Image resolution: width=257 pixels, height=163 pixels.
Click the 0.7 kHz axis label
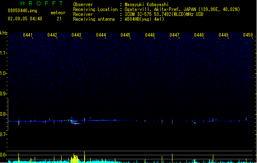3,134
